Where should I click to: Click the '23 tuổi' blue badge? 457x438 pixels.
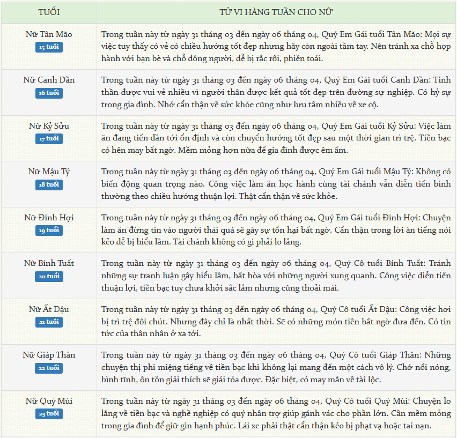click(49, 414)
